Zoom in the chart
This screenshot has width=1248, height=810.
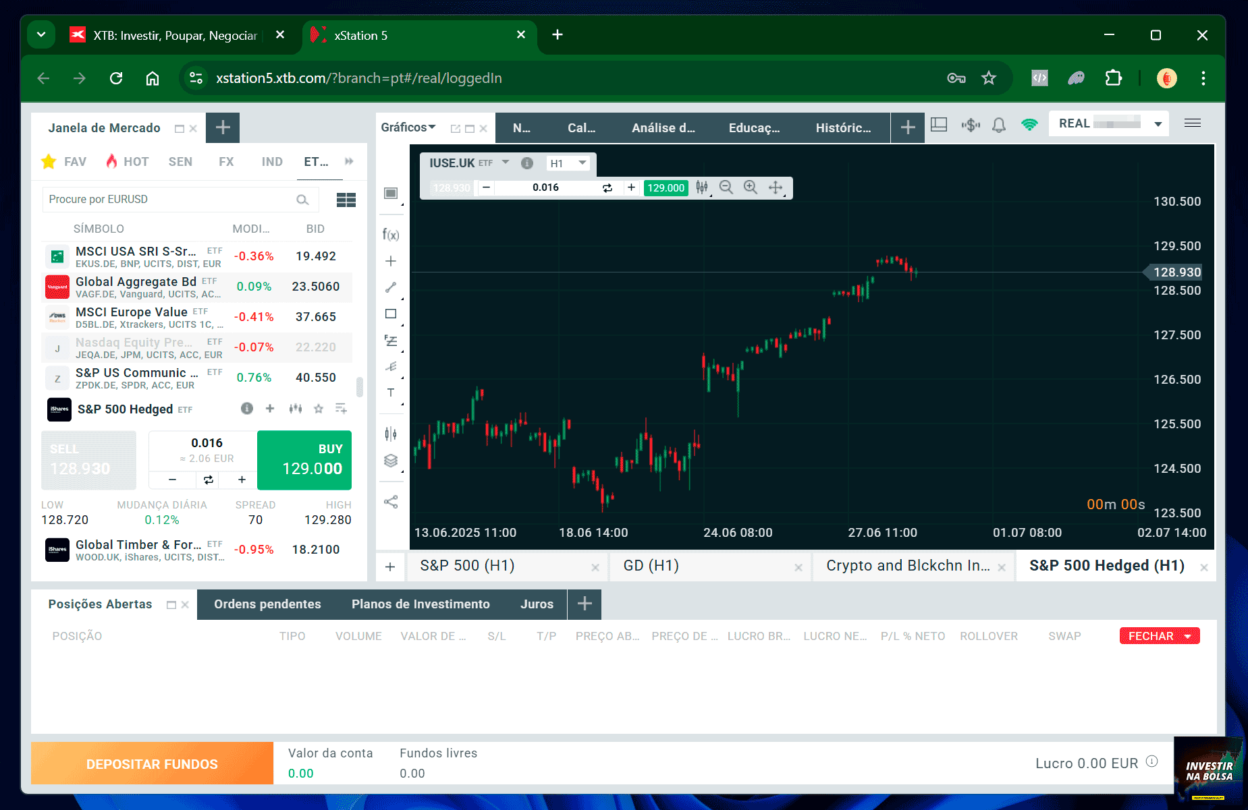[x=751, y=187]
